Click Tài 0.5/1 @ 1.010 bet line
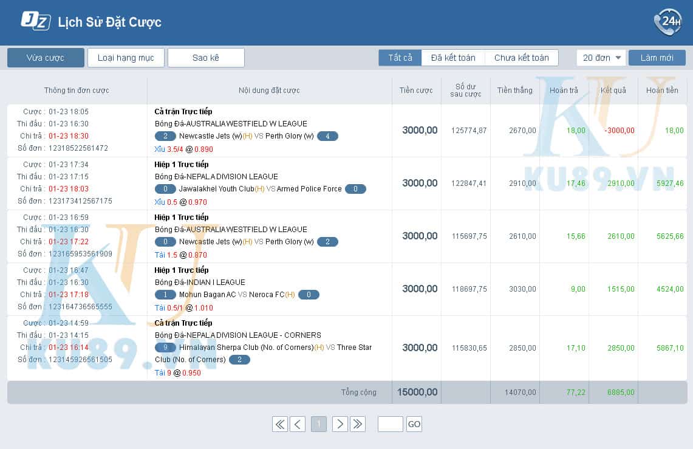 (x=184, y=308)
